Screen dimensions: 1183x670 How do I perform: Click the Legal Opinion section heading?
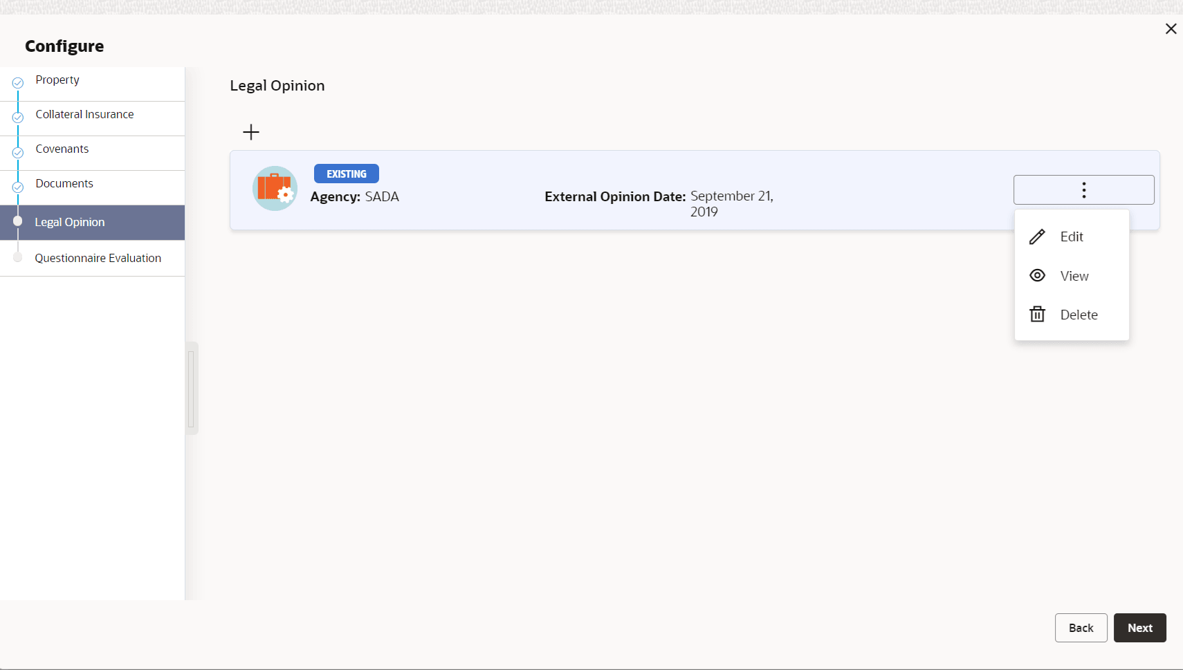coord(277,86)
